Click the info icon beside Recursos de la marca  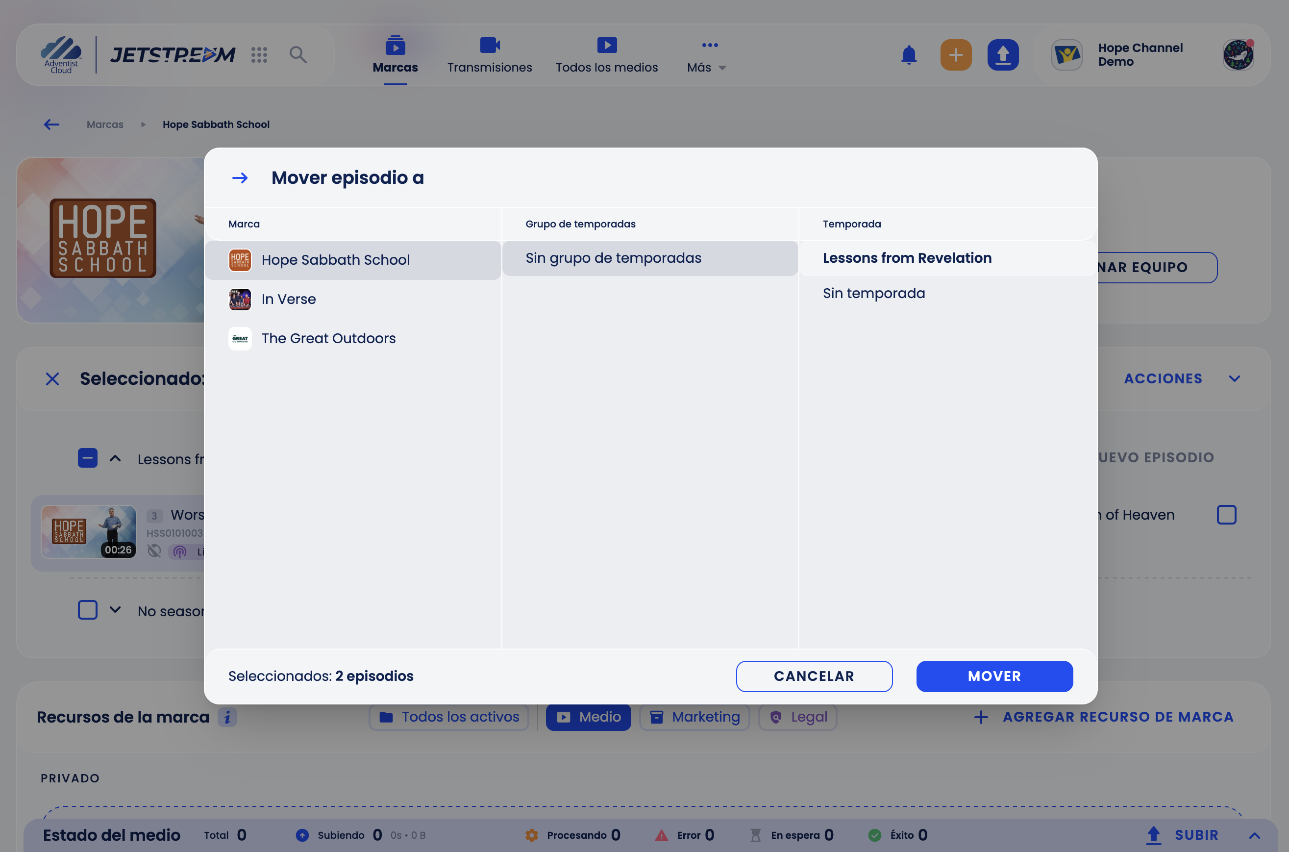point(227,717)
